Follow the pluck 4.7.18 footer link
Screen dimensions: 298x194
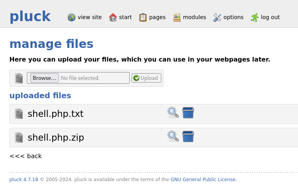[x=23, y=180]
